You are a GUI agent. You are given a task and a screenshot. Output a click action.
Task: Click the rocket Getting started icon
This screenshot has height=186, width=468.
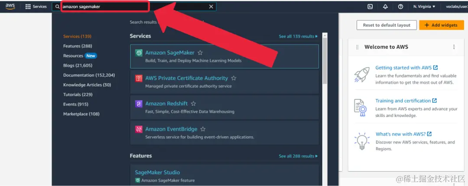362,74
